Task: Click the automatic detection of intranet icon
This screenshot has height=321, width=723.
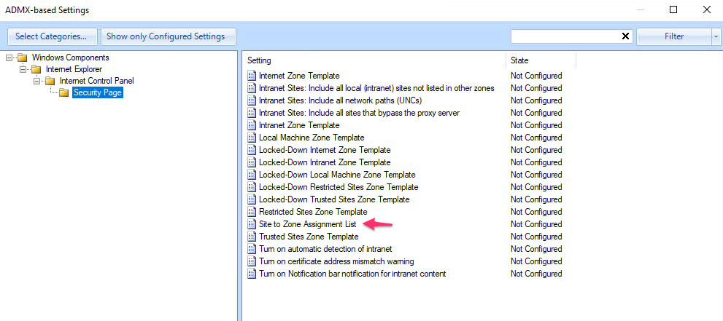Action: click(x=251, y=249)
